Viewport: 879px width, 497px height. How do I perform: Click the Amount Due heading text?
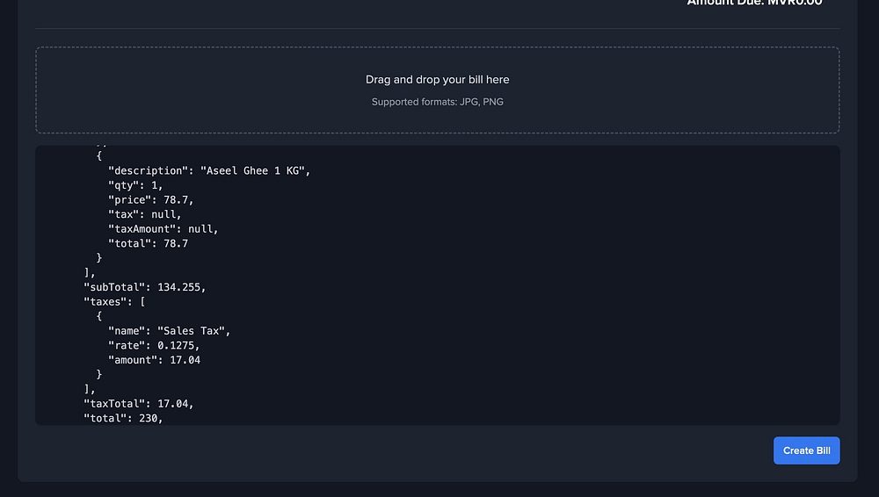(x=754, y=4)
